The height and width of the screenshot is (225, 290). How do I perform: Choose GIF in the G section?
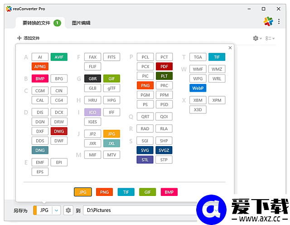112,78
